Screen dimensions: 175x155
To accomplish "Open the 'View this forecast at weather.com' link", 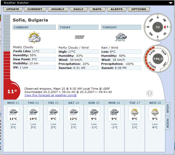I will pos(50,95).
